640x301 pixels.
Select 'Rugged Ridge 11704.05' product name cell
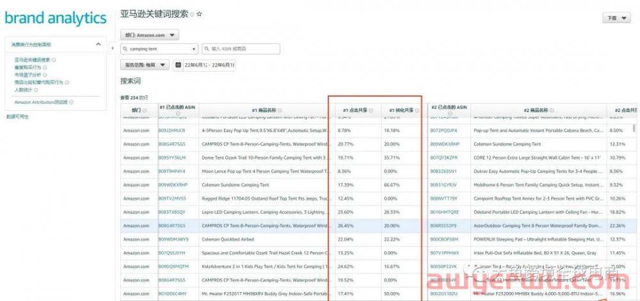tap(267, 199)
